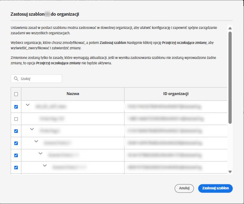Click the scrollbar up arrow

[x=230, y=28]
